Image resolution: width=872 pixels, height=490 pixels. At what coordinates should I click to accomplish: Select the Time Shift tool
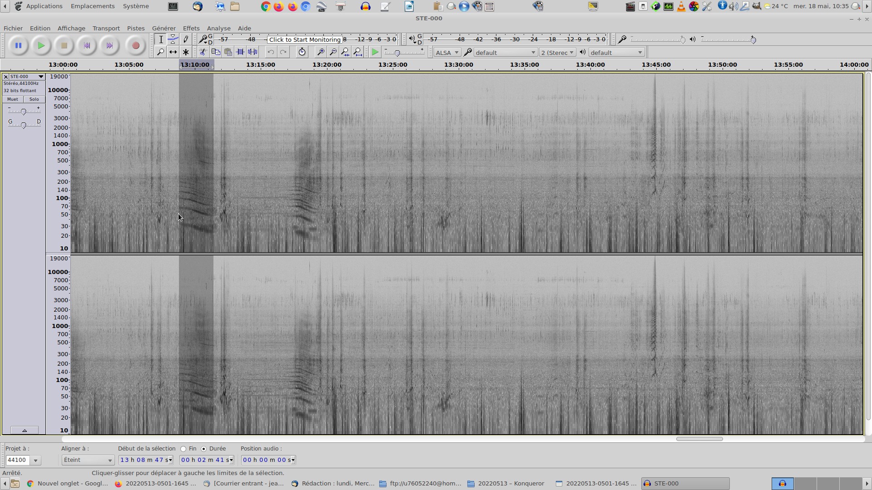[173, 52]
